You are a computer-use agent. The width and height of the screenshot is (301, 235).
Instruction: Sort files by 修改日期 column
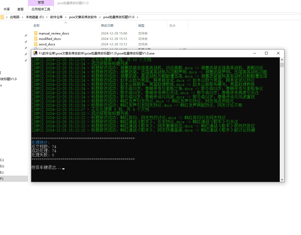[x=107, y=26]
